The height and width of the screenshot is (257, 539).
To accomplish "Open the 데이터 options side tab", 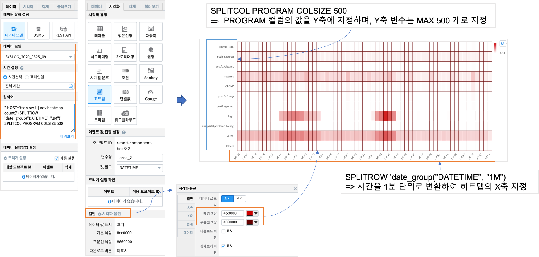I will [x=186, y=232].
